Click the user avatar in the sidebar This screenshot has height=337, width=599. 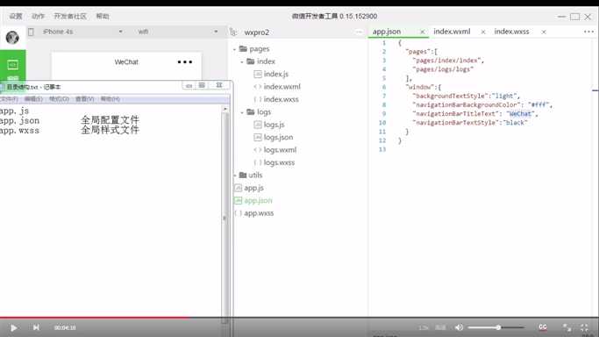click(x=12, y=38)
